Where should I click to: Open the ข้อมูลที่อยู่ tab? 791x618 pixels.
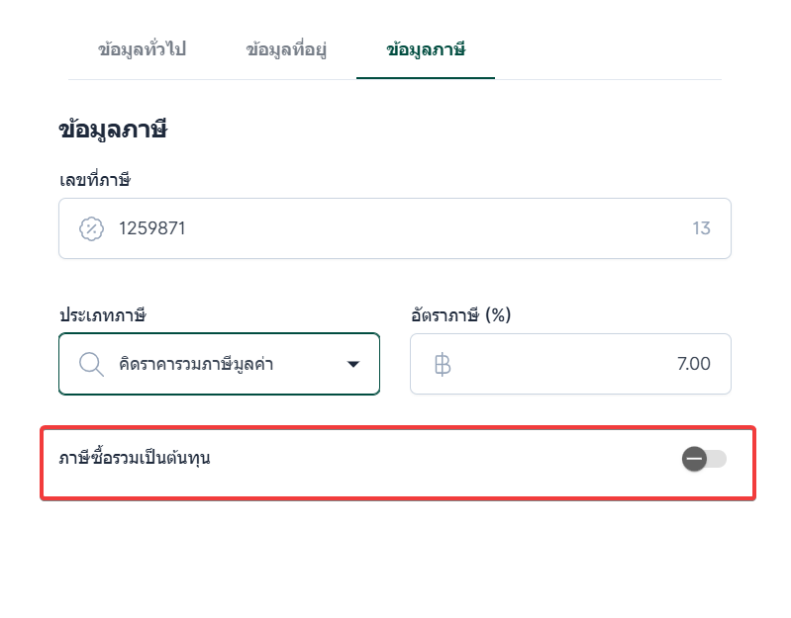point(286,49)
